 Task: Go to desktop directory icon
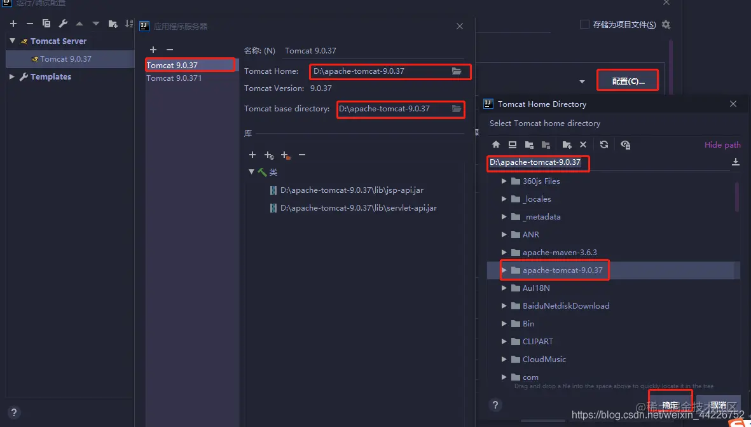513,144
